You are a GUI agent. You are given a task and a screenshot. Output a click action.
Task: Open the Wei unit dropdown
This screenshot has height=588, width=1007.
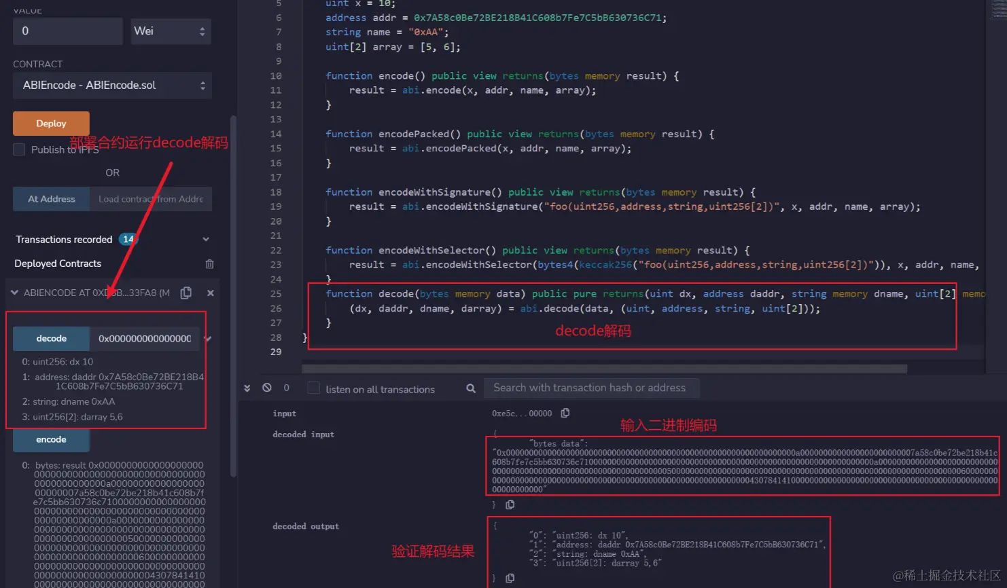170,31
